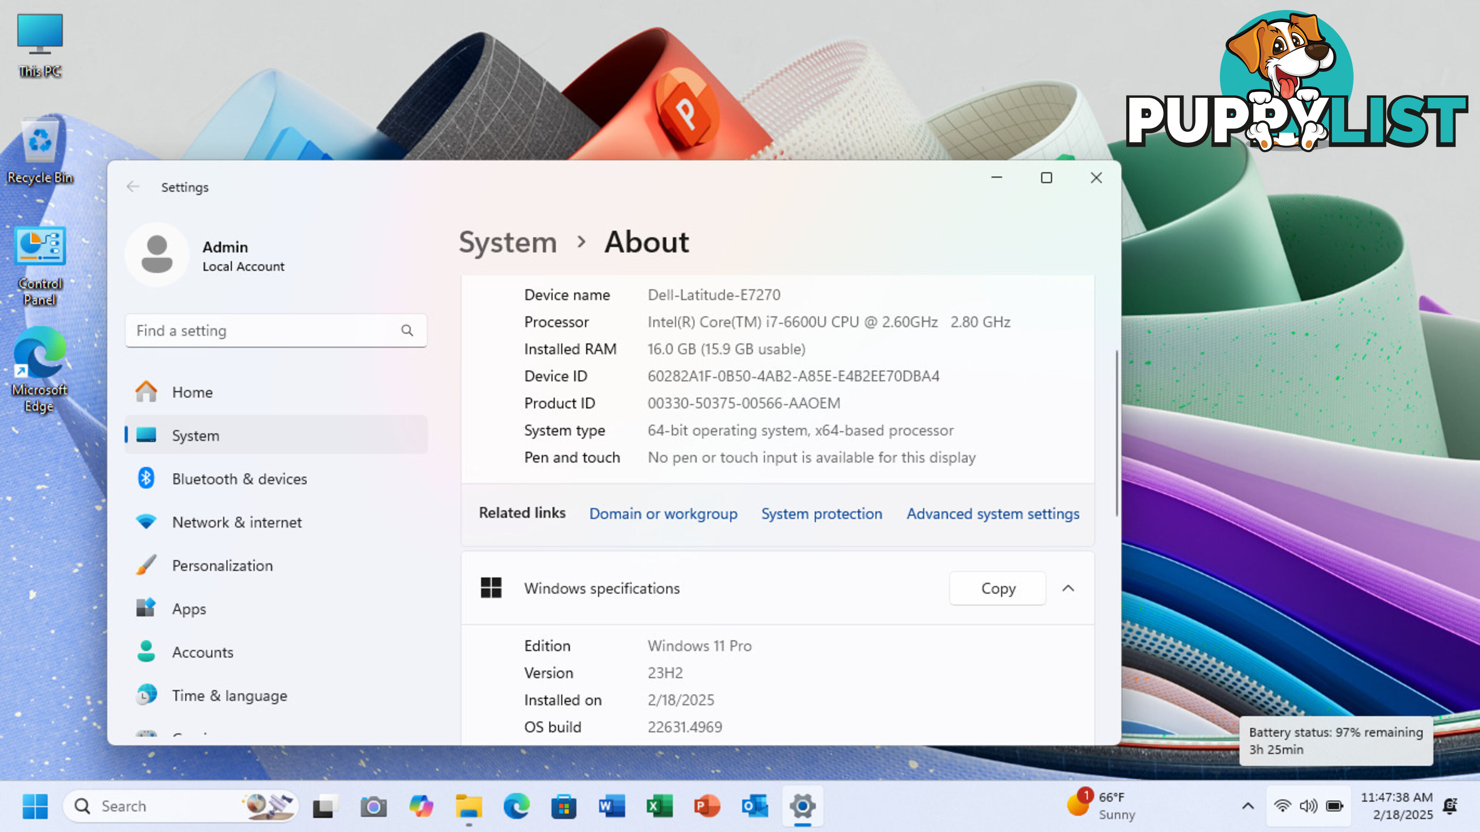1480x832 pixels.
Task: Collapse Windows specifications section
Action: (1068, 588)
